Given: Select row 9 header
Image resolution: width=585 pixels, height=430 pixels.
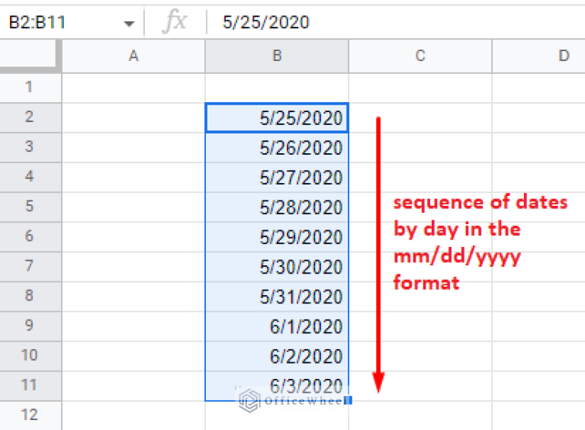Looking at the screenshot, I should click(x=30, y=326).
